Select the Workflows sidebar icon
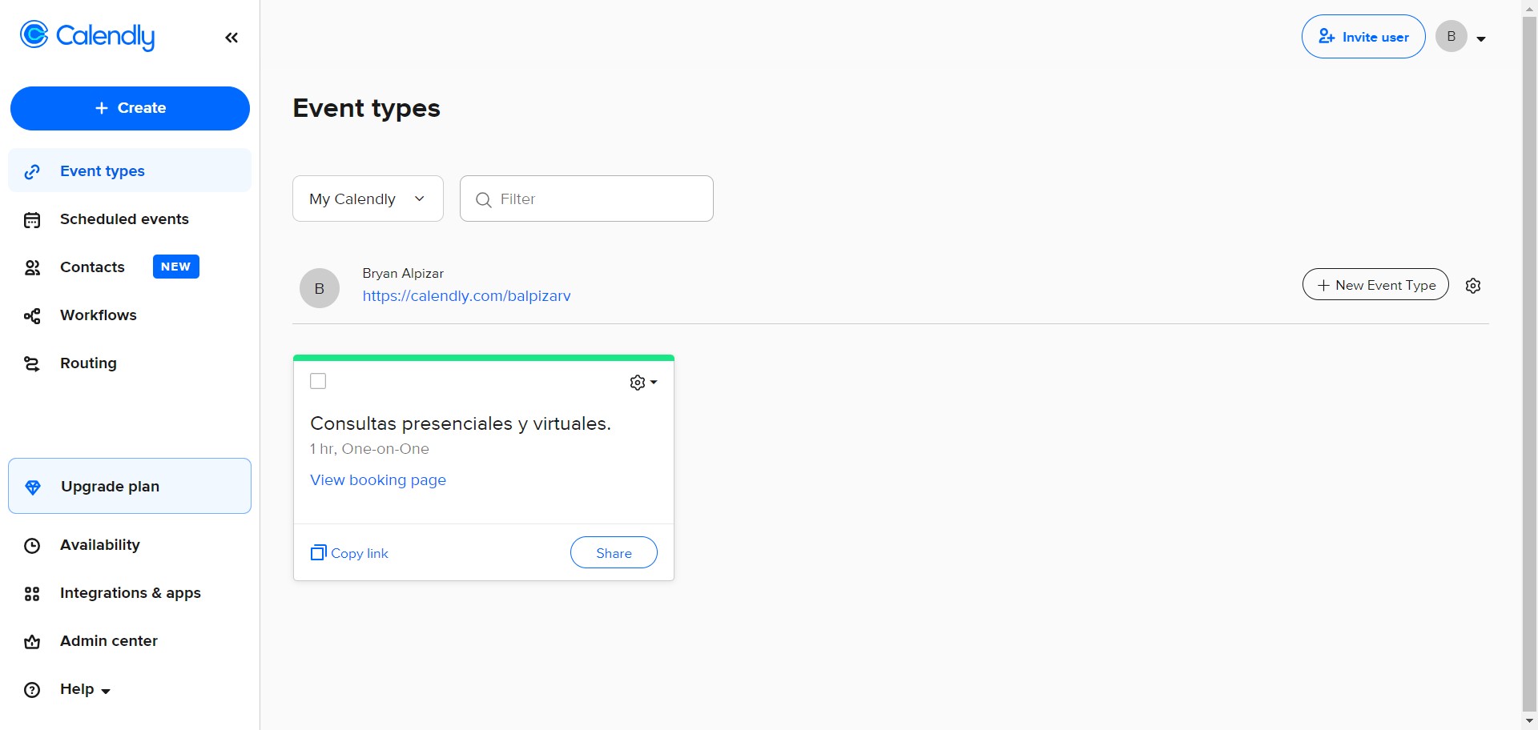 coord(32,315)
